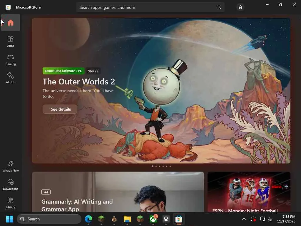
Task: Open File Explorer from the taskbar
Action: coord(127,219)
